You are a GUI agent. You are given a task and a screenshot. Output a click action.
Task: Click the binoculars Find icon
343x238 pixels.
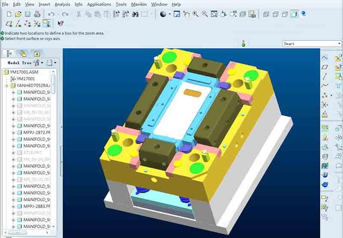(x=135, y=14)
